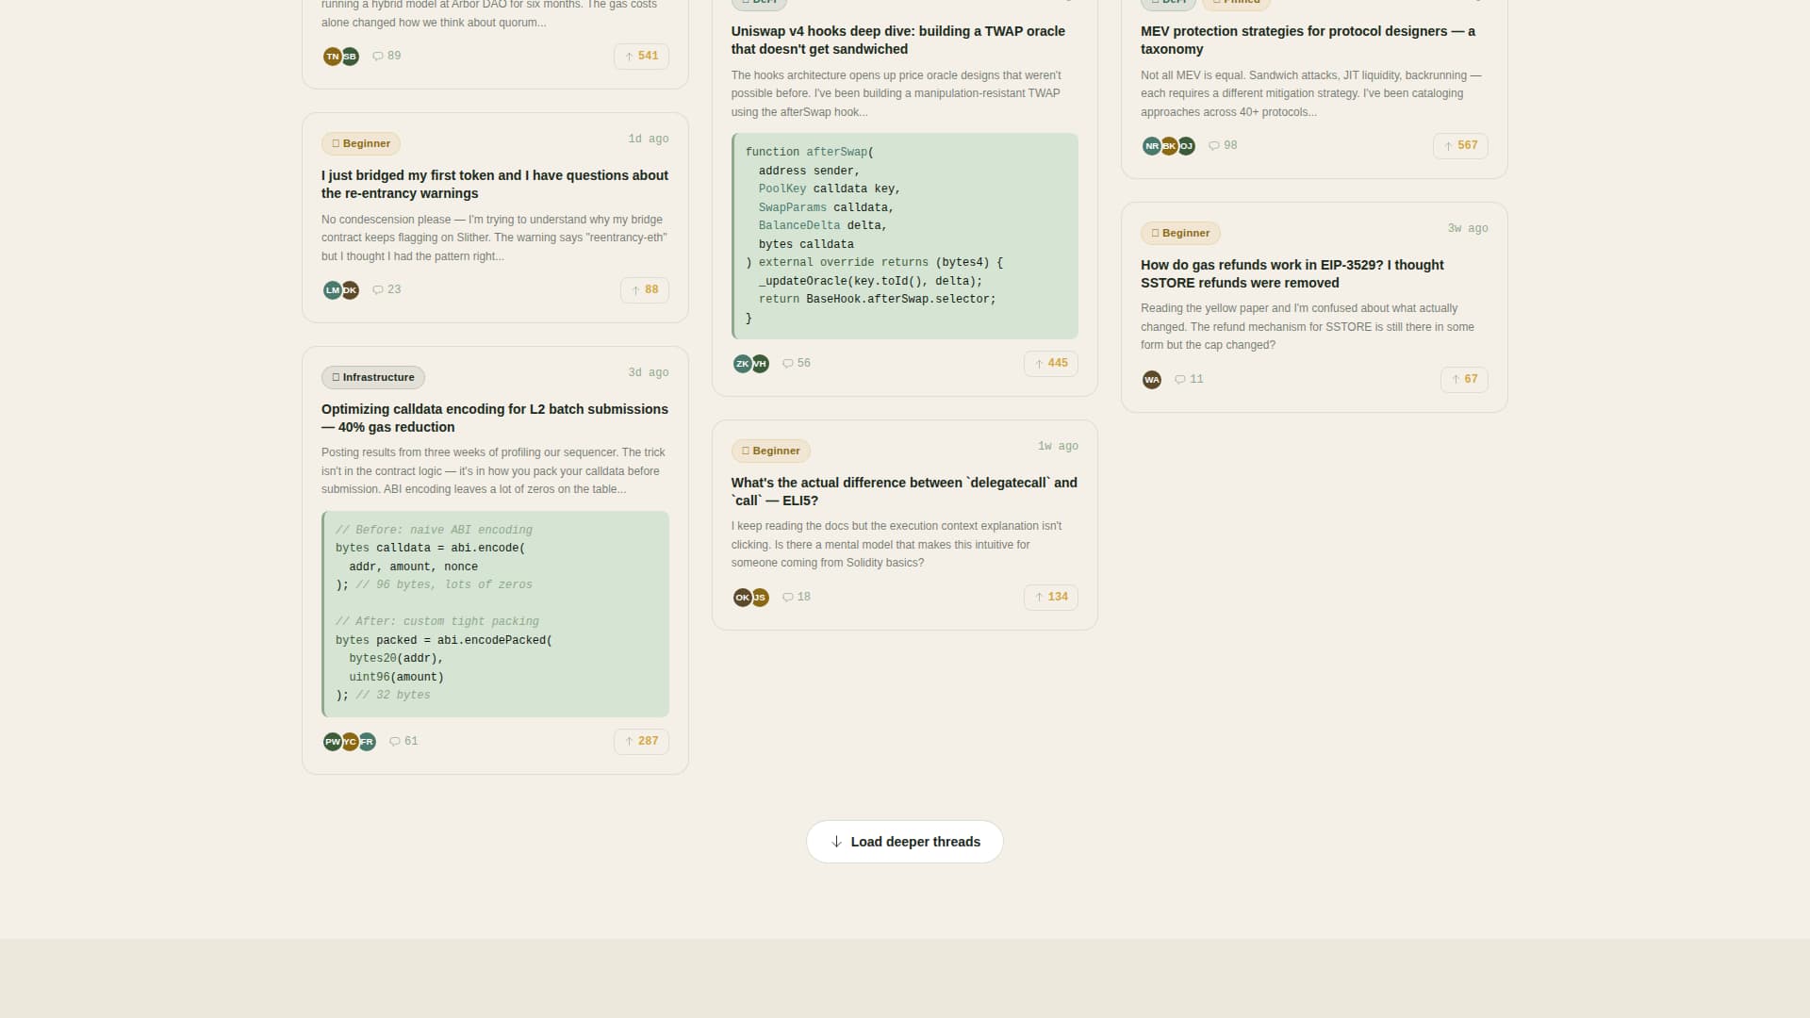Open OK's avatar on the delegatecall thread
The height and width of the screenshot is (1018, 1810).
click(x=742, y=597)
